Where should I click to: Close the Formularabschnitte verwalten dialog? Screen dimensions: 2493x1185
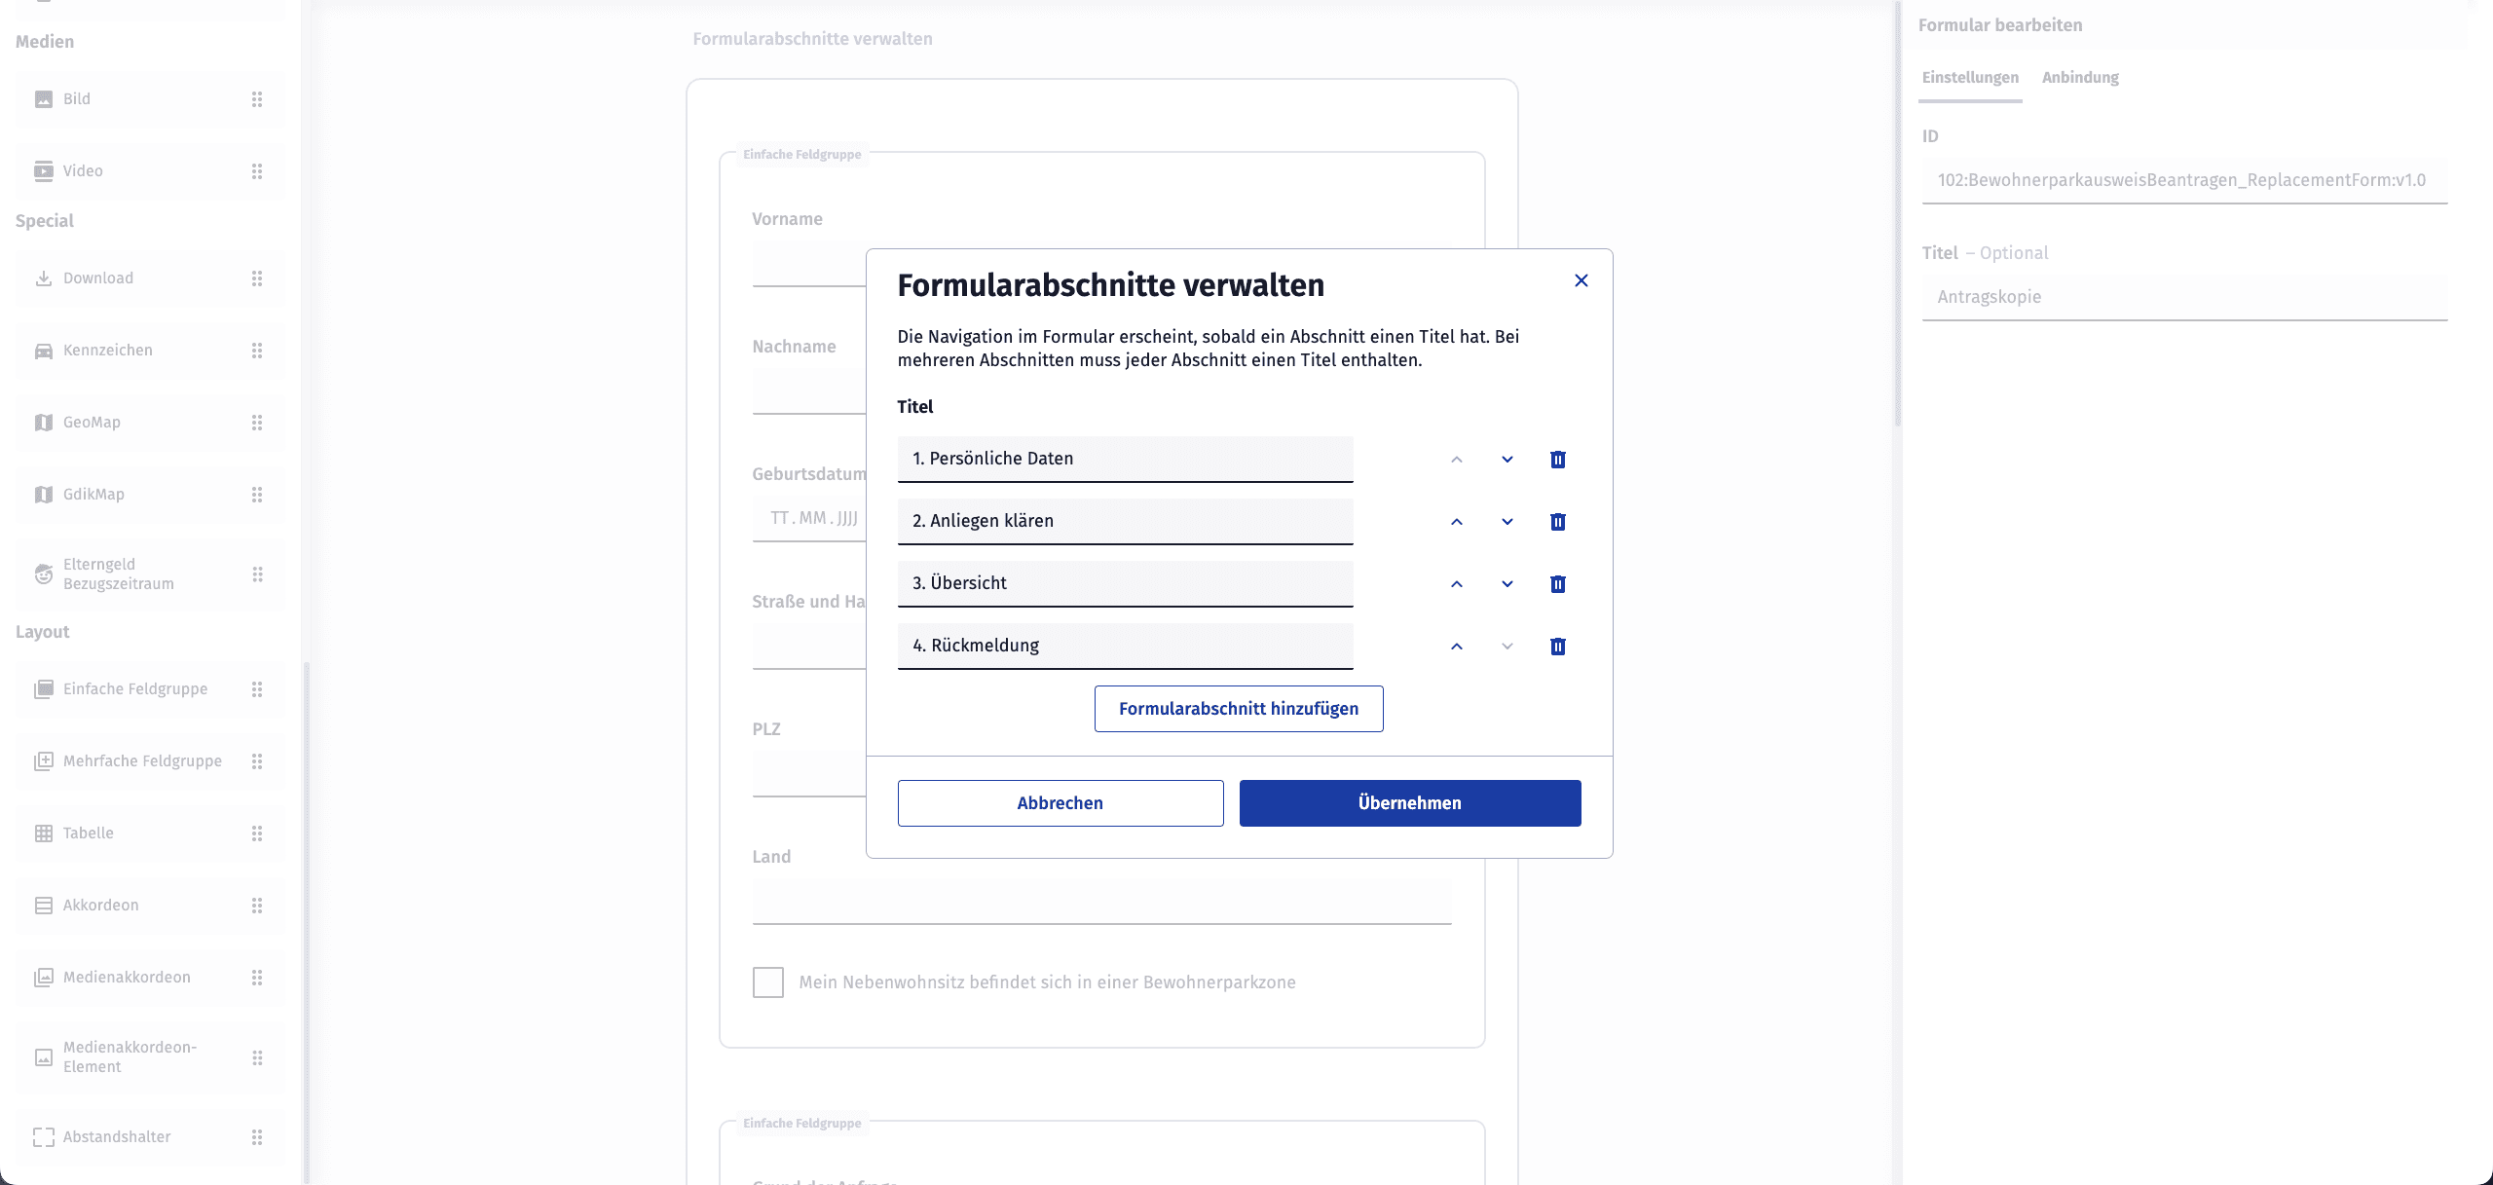[x=1581, y=280]
